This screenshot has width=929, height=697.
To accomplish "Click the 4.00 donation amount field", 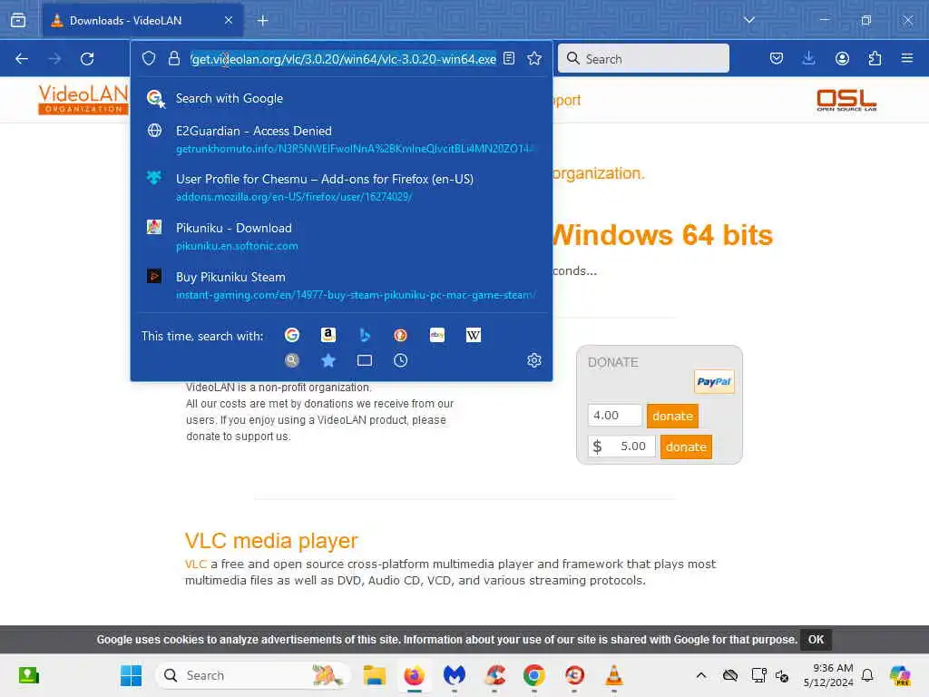I will click(x=614, y=415).
